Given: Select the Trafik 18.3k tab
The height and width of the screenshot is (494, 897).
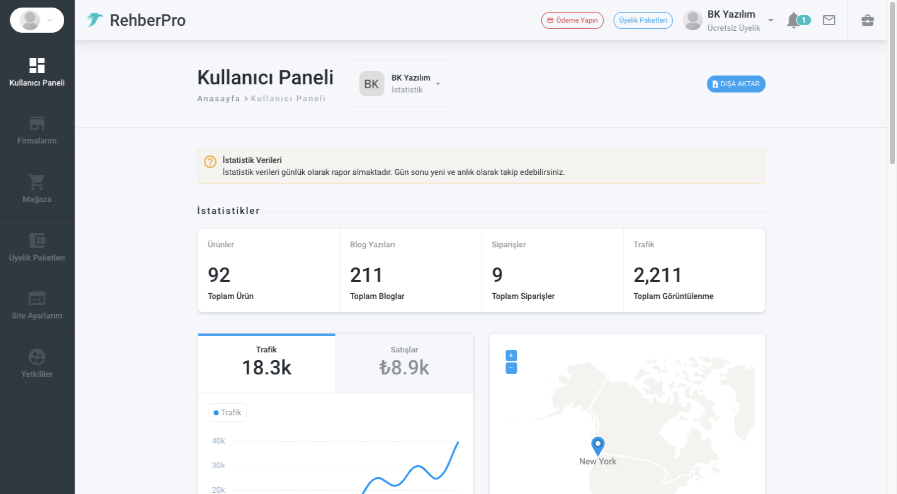Looking at the screenshot, I should [x=266, y=362].
